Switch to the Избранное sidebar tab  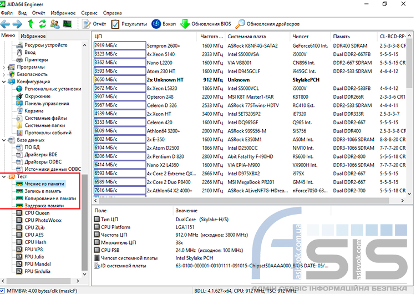tap(33, 36)
